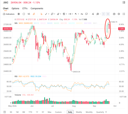This screenshot has width=128, height=114.
Task: Toggle the MA30 moving average label
Action: [x=50, y=23]
